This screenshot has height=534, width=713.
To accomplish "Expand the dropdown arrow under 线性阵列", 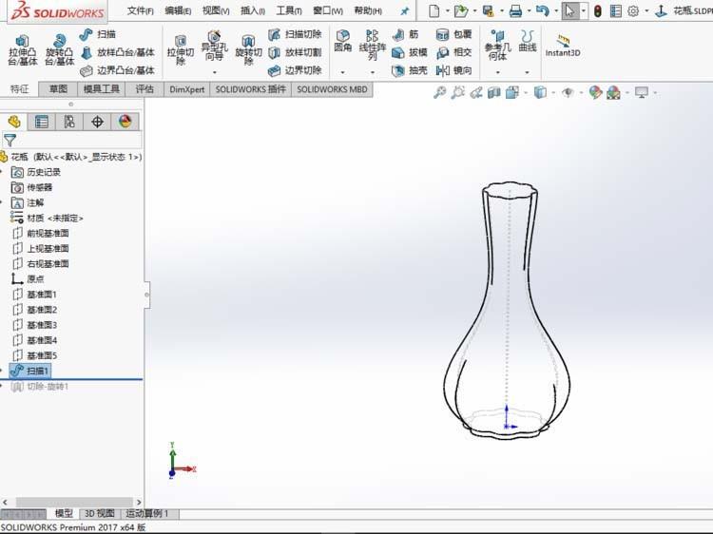I will click(x=373, y=72).
